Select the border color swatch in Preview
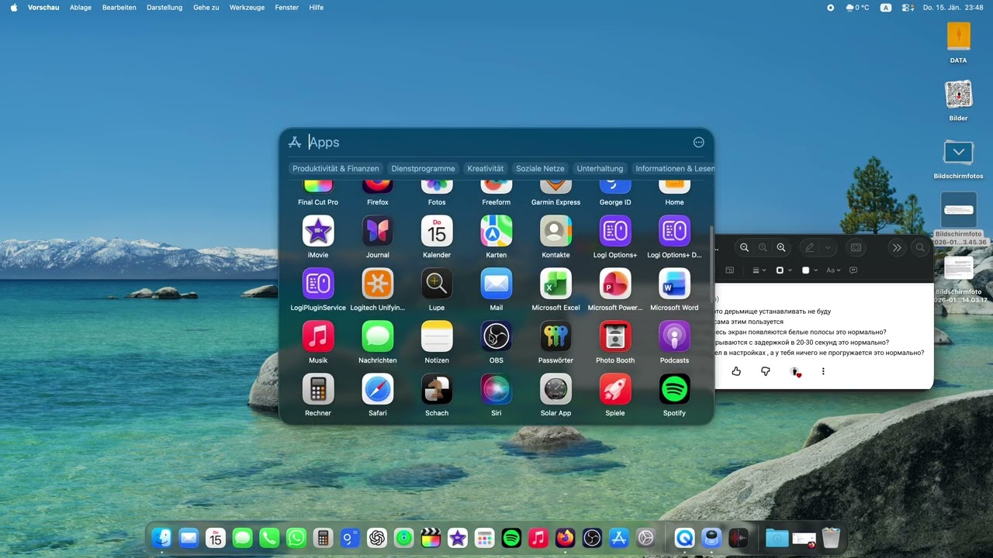This screenshot has height=558, width=993. click(780, 270)
